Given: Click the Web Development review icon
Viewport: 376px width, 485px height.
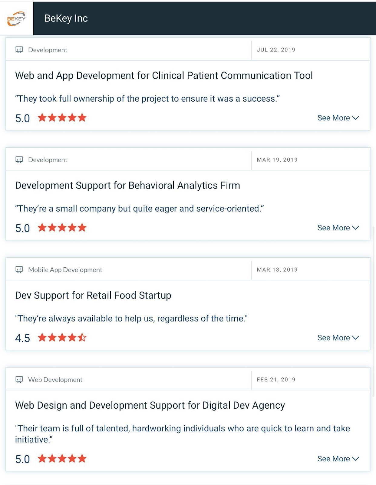Looking at the screenshot, I should (x=19, y=380).
